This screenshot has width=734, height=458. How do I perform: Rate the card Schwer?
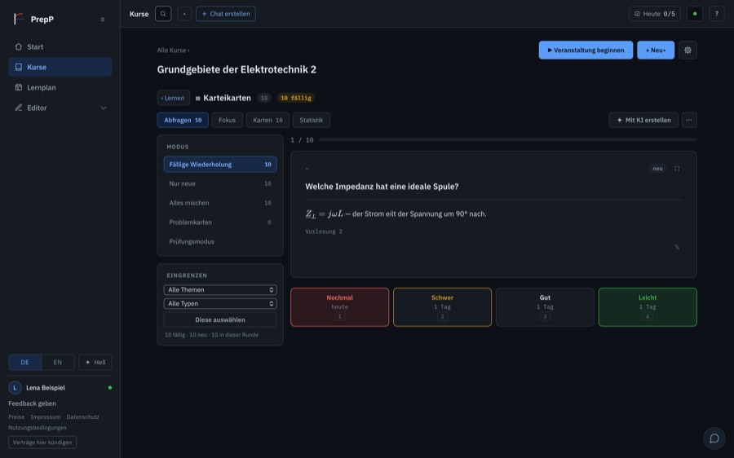click(x=442, y=307)
